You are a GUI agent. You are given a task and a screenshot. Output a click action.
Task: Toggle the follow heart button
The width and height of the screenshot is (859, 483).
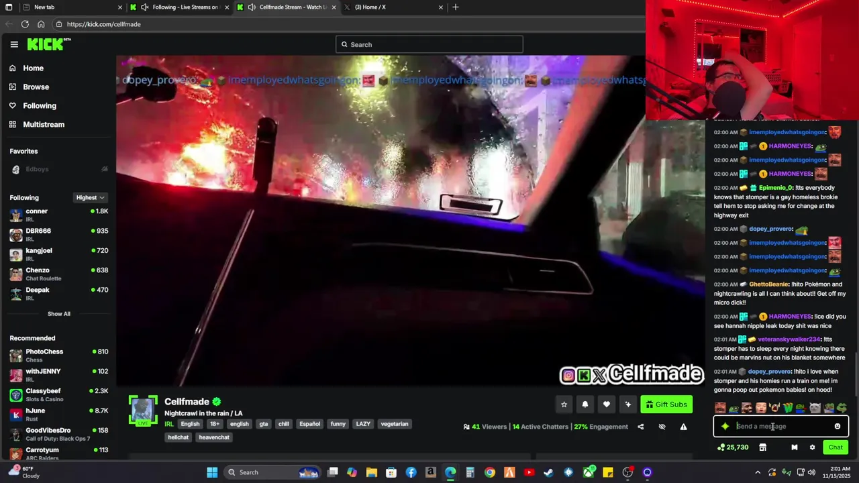pyautogui.click(x=607, y=405)
